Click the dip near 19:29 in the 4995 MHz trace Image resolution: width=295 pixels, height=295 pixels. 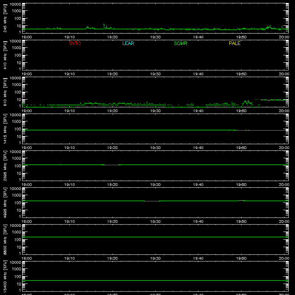(x=152, y=201)
